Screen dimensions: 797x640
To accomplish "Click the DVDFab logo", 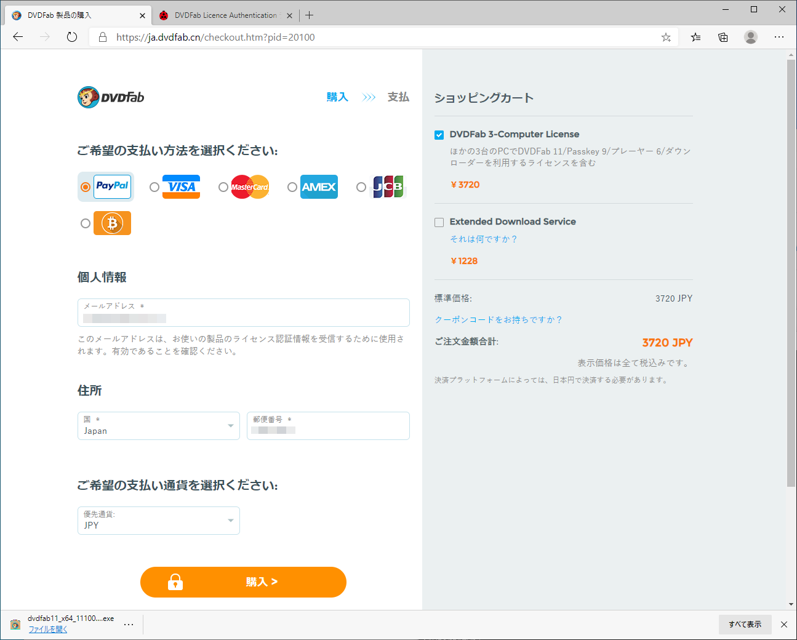I will [111, 97].
